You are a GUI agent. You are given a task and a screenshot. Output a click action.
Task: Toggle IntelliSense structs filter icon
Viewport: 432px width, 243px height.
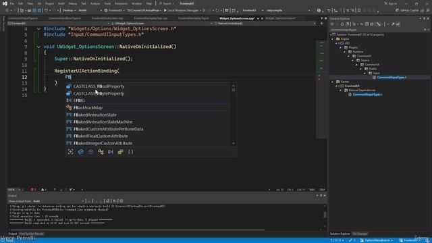click(101, 152)
